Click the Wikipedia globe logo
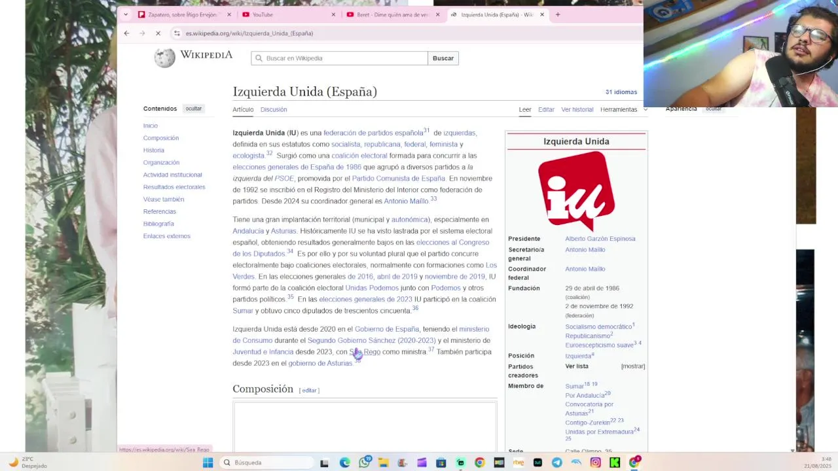 tap(164, 58)
